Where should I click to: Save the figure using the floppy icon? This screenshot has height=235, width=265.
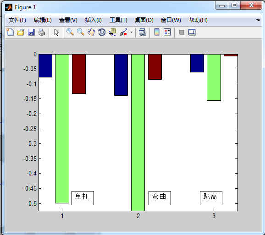tap(31, 32)
